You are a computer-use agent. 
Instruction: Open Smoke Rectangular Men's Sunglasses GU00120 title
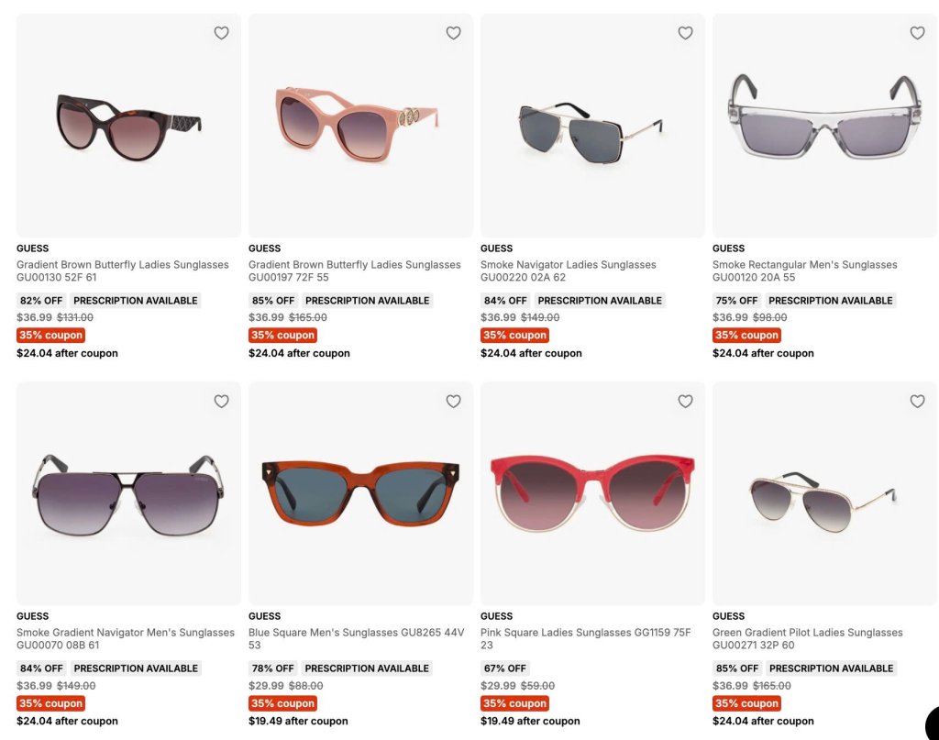(x=805, y=271)
